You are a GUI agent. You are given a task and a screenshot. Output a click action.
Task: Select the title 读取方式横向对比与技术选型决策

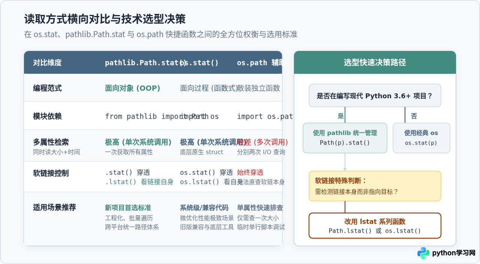pos(105,19)
